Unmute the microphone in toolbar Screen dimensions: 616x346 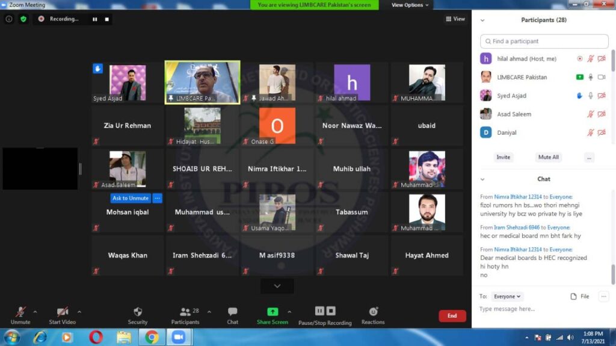pyautogui.click(x=20, y=312)
